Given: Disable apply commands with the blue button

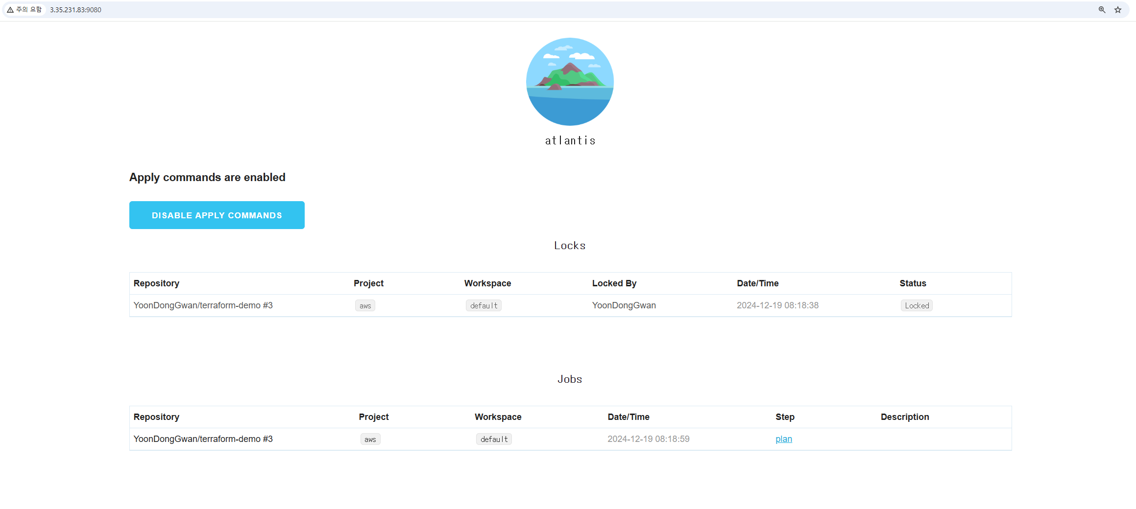Looking at the screenshot, I should tap(217, 215).
